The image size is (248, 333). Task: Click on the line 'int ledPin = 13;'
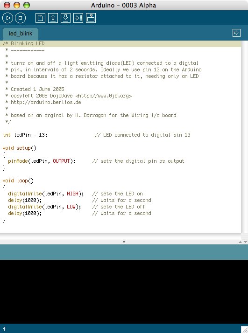point(25,135)
